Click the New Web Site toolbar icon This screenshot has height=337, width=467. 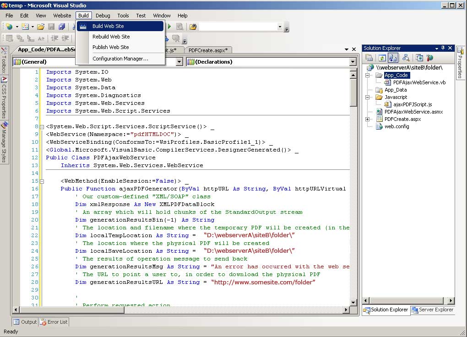[x=9, y=27]
